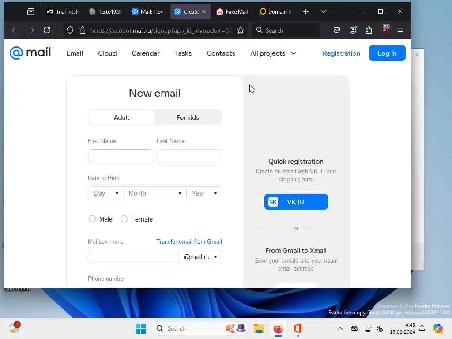Screen dimensions: 452x339
Task: Open the Cloud menu item
Action: pyautogui.click(x=107, y=53)
